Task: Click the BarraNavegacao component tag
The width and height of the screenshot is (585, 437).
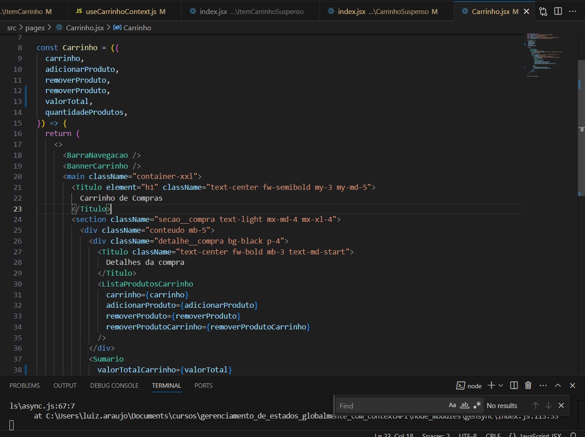Action: (x=98, y=155)
